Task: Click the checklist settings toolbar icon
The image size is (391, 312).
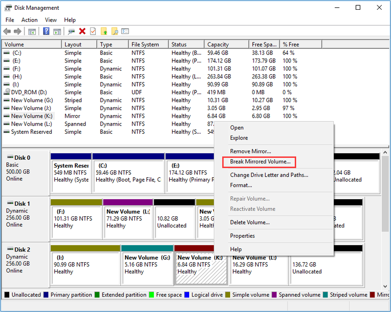Action: [125, 31]
